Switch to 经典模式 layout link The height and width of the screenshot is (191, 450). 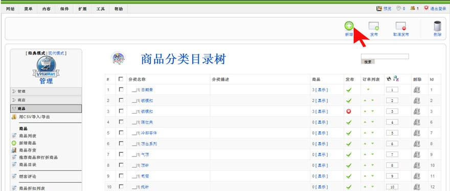[x=37, y=53]
